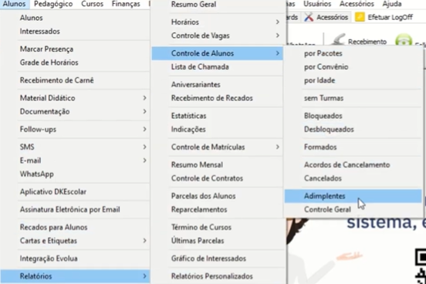Expand E-mail submenu arrow
The width and height of the screenshot is (426, 284).
pyautogui.click(x=145, y=161)
